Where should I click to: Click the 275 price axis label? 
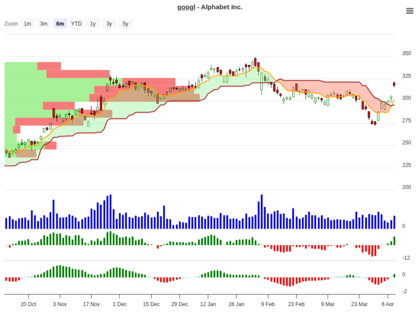(x=406, y=120)
